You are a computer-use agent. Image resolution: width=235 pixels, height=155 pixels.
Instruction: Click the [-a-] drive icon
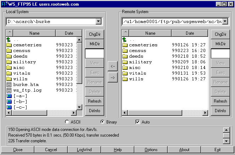[9, 96]
